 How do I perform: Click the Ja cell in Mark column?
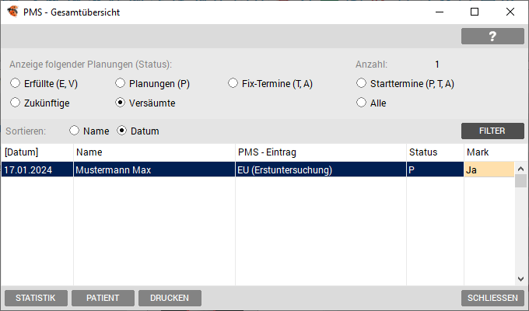point(489,169)
